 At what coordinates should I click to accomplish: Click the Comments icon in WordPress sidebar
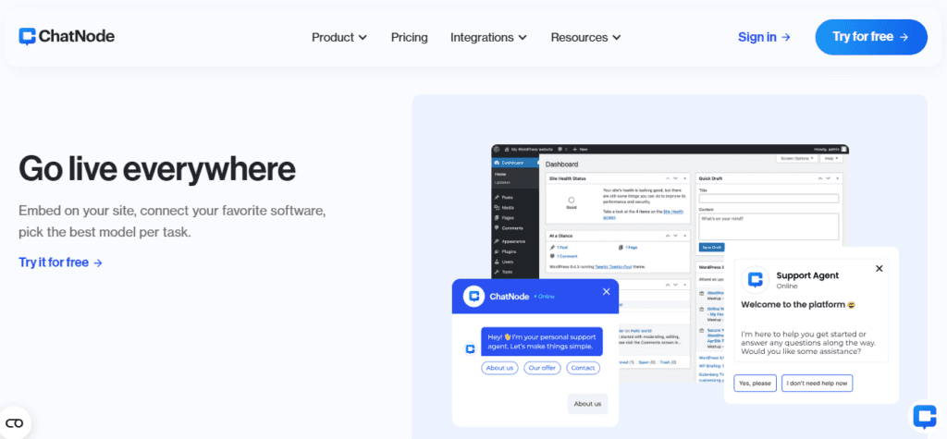497,227
